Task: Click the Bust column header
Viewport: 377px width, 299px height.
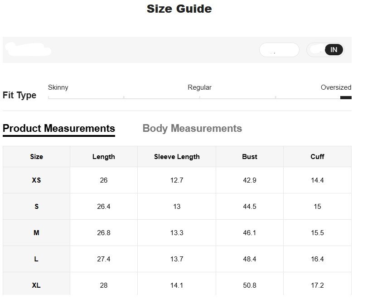Action: coord(250,157)
